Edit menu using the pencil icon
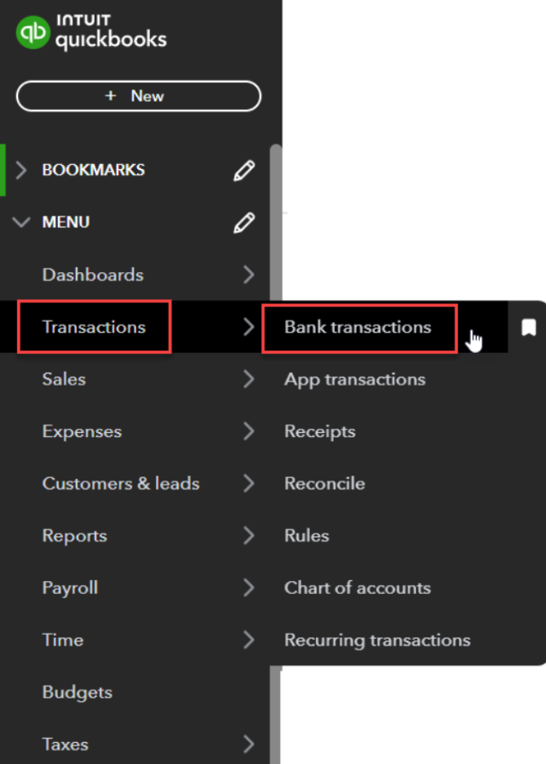 click(244, 222)
